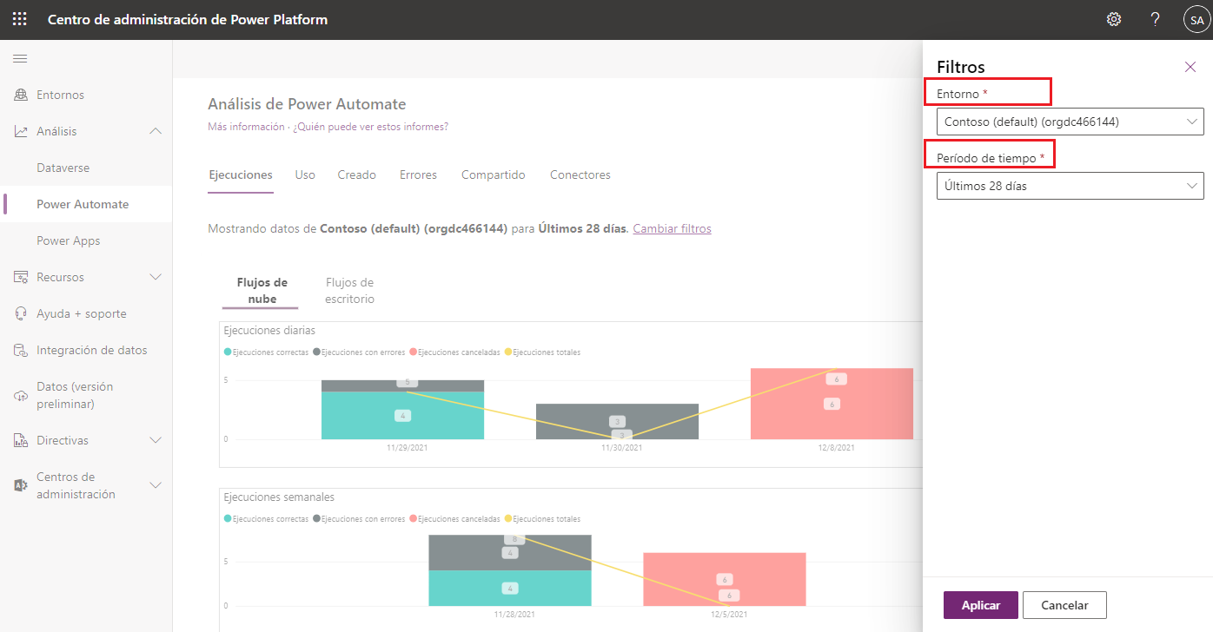
Task: Click the Aplicar button
Action: (x=981, y=605)
